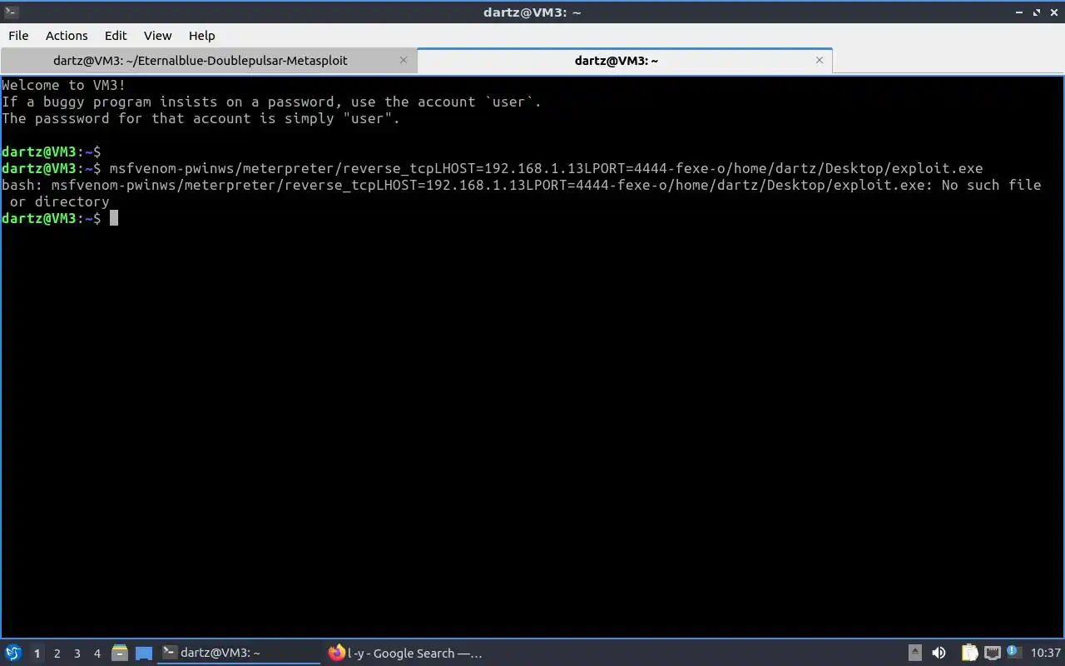Click the password hint line with "user"
Image resolution: width=1065 pixels, height=666 pixels.
point(201,118)
